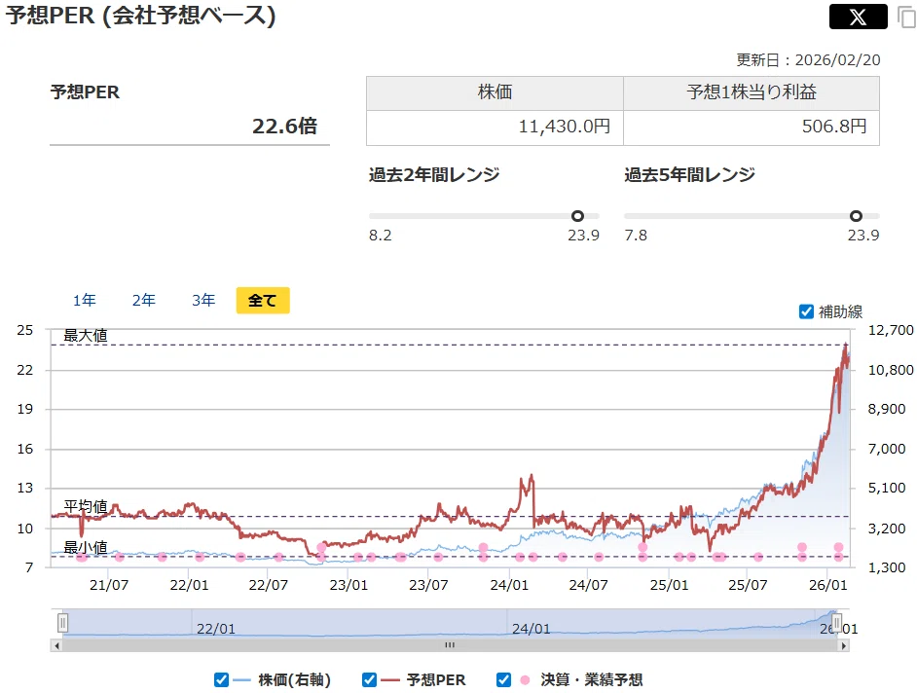Click the 過去2年間レンジ heading
917x693 pixels.
(x=434, y=174)
